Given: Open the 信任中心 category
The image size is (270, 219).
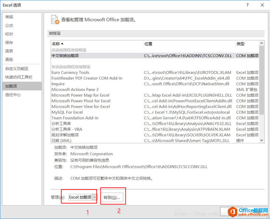Looking at the screenshot, I should pyautogui.click(x=22, y=94).
